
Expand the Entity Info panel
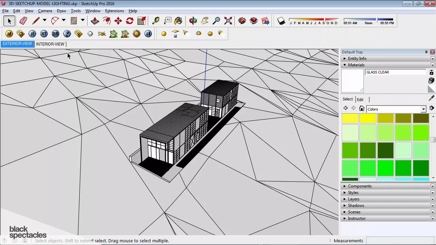345,59
